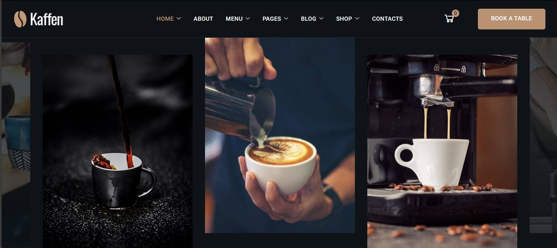Open the Contacts page

[387, 19]
